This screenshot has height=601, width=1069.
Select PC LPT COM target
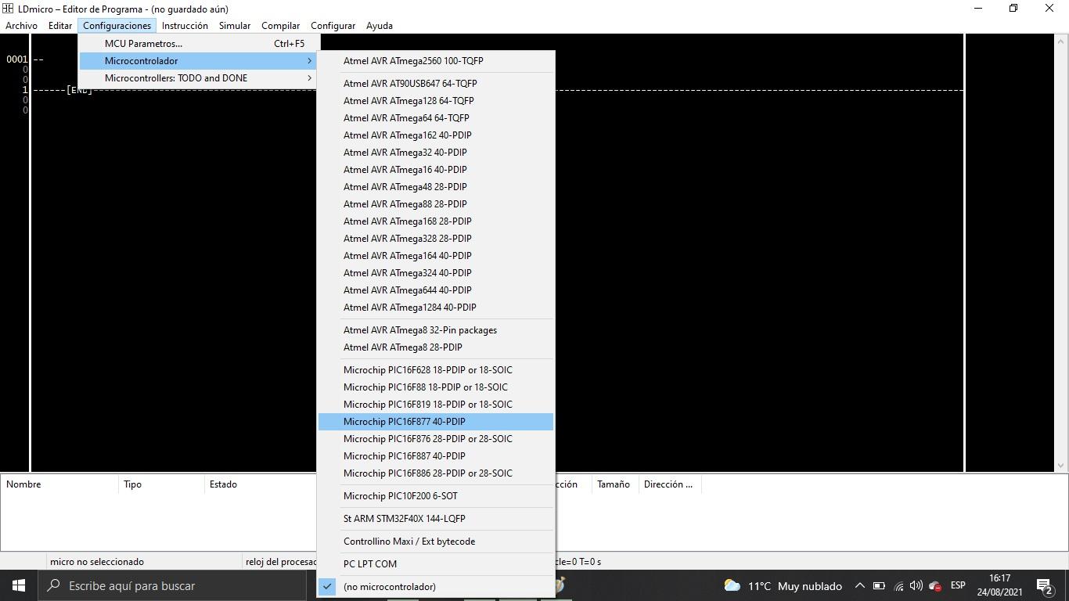click(436, 564)
